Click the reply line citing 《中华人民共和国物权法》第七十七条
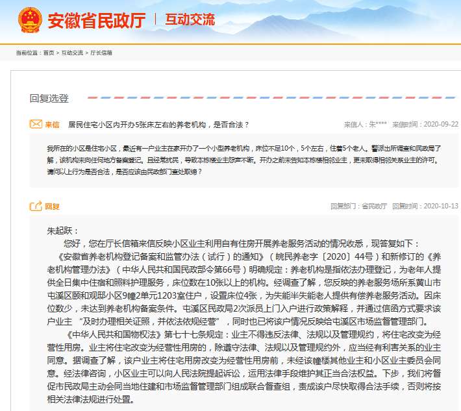461x411 pixels. tap(254, 334)
